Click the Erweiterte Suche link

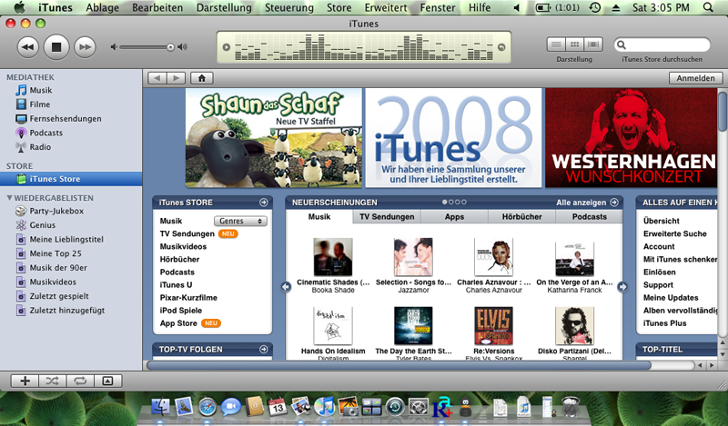(x=673, y=233)
